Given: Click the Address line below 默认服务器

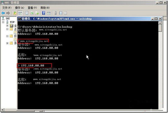Looking at the screenshot, I should coord(38,34).
